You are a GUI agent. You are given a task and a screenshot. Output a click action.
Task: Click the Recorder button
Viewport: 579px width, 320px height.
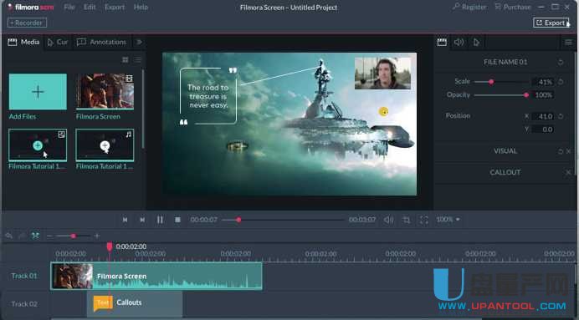click(27, 23)
